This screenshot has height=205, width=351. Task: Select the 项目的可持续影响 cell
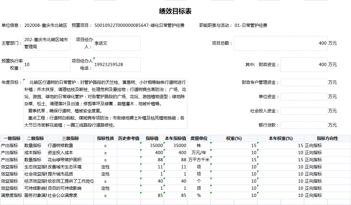(70, 188)
